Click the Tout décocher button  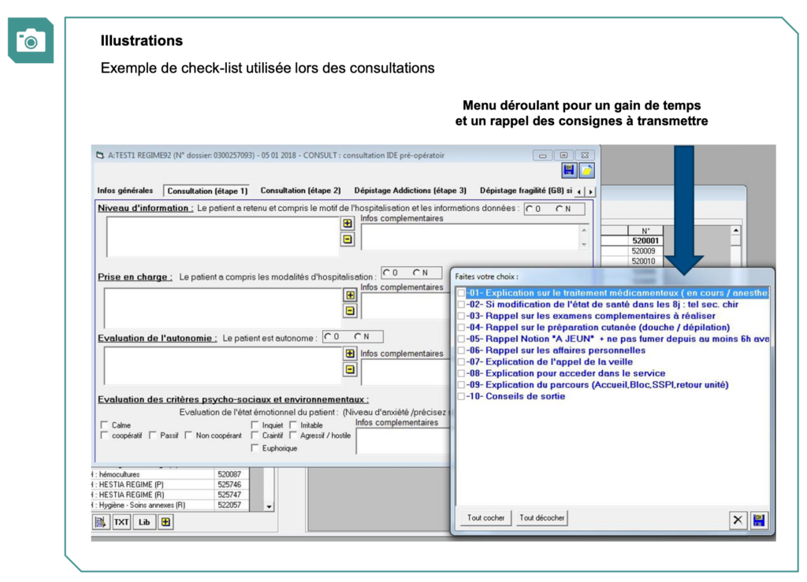542,517
